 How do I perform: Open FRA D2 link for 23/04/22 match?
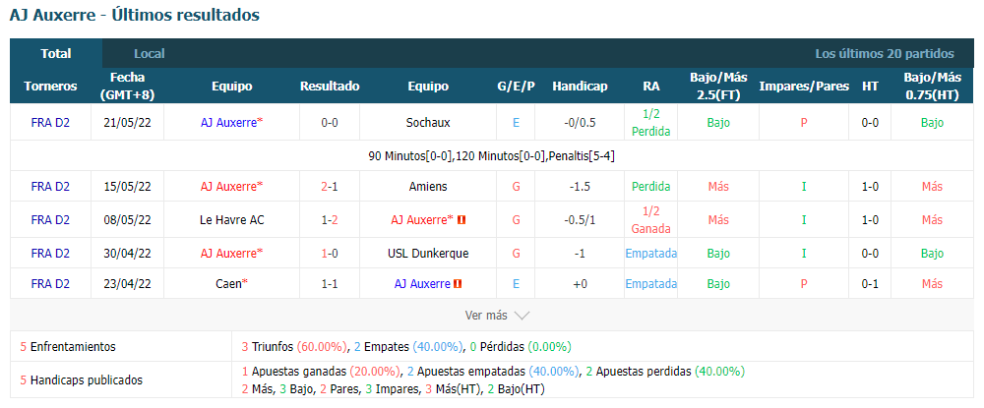(50, 284)
